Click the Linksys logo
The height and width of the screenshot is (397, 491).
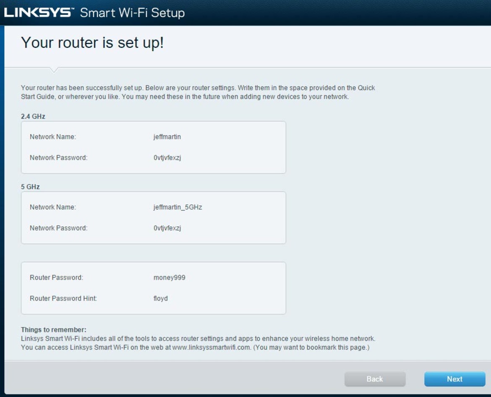pyautogui.click(x=39, y=13)
